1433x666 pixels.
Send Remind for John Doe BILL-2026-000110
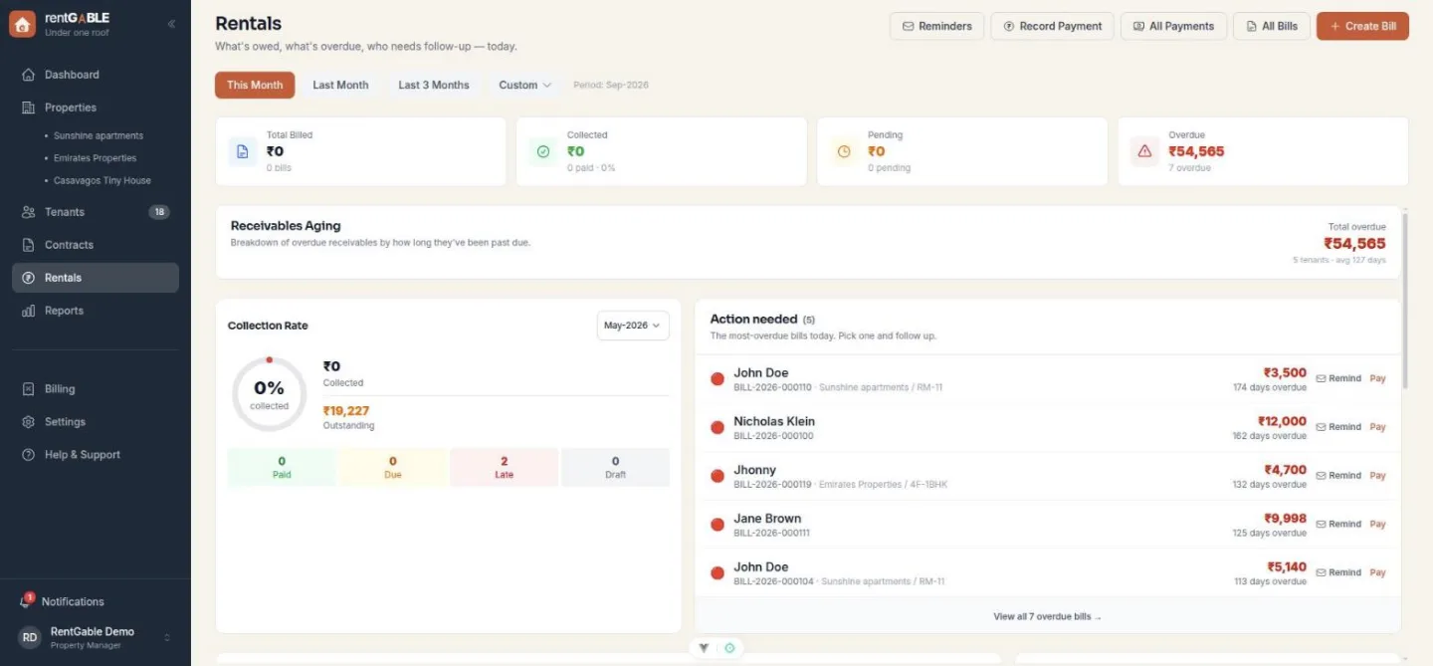(x=1338, y=378)
